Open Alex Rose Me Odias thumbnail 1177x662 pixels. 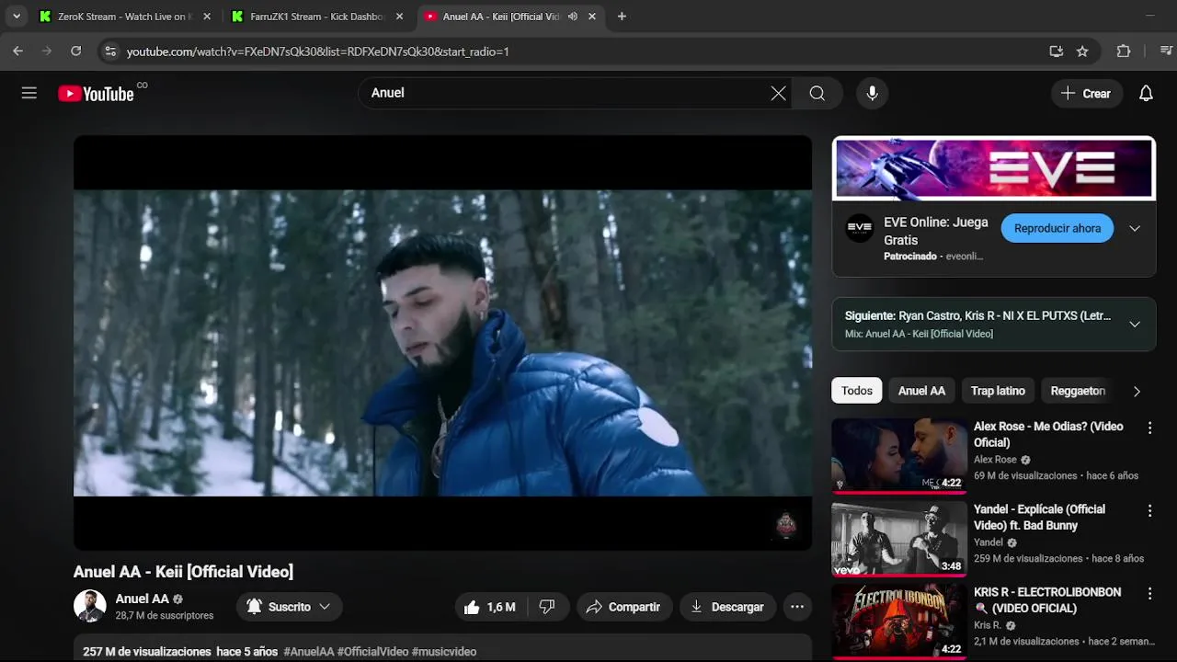click(x=899, y=456)
